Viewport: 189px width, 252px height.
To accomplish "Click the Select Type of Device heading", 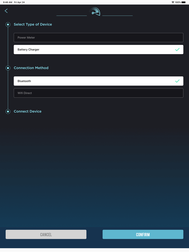I will pos(33,24).
